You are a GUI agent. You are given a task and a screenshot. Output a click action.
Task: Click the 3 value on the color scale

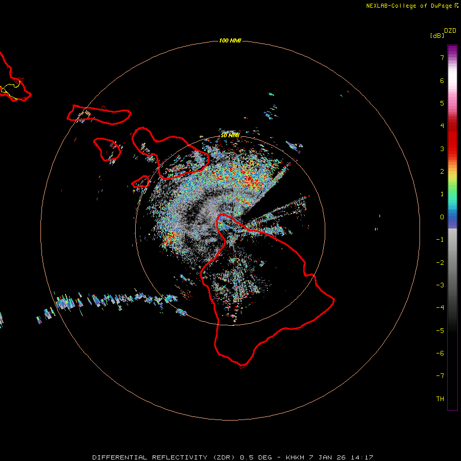[442, 149]
